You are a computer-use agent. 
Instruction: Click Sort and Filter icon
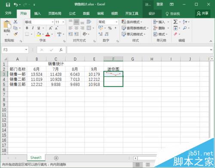tap(185, 22)
